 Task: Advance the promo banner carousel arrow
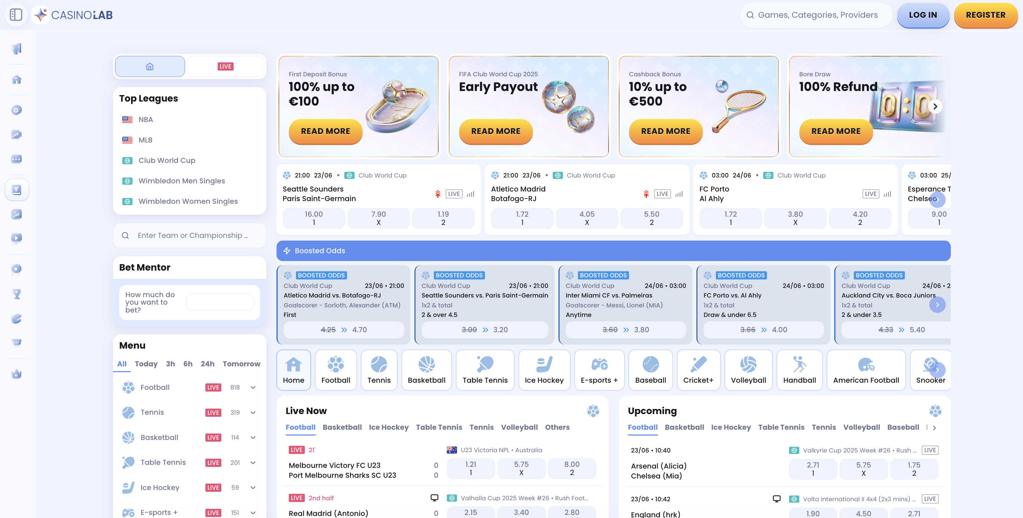(935, 107)
